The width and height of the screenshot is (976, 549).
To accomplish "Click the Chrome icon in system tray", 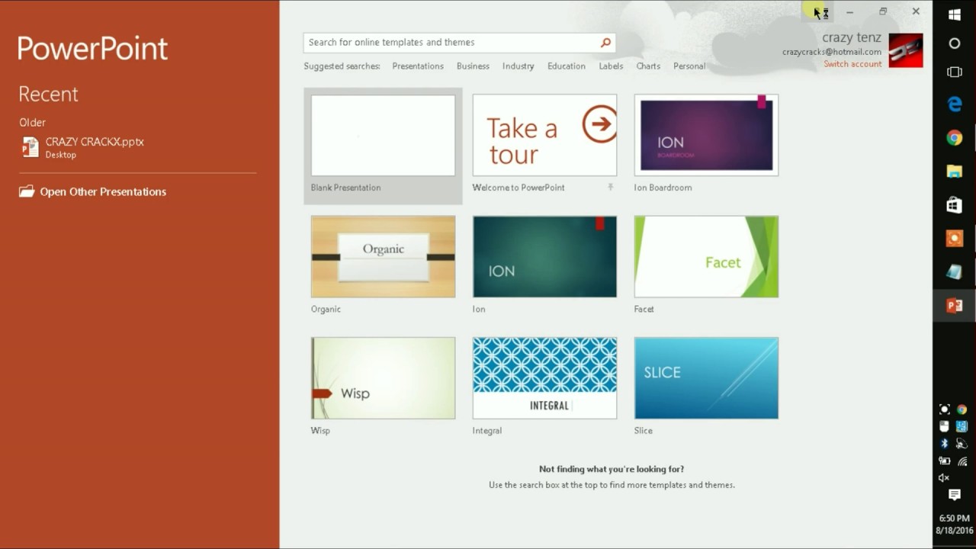I will (x=962, y=409).
